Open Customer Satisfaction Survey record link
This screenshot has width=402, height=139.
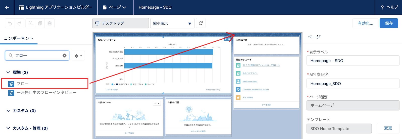[x=256, y=90]
